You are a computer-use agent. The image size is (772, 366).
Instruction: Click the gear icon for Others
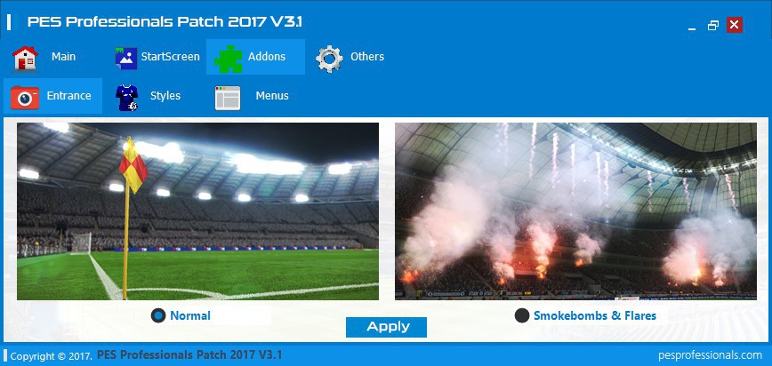[329, 59]
